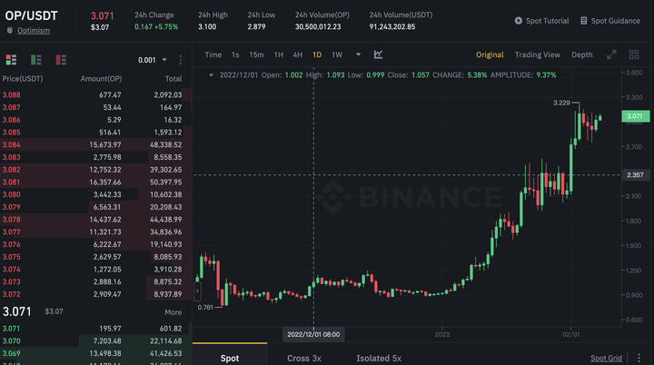This screenshot has width=654, height=365.
Task: Click amount 15,673.97 in order book
Action: [x=105, y=144]
